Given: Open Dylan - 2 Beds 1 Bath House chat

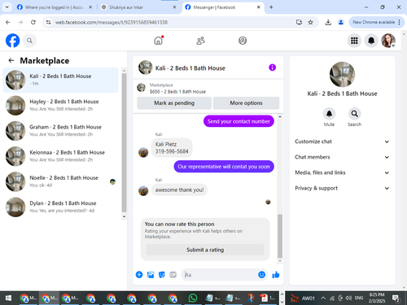Looking at the screenshot, I should [x=61, y=207].
